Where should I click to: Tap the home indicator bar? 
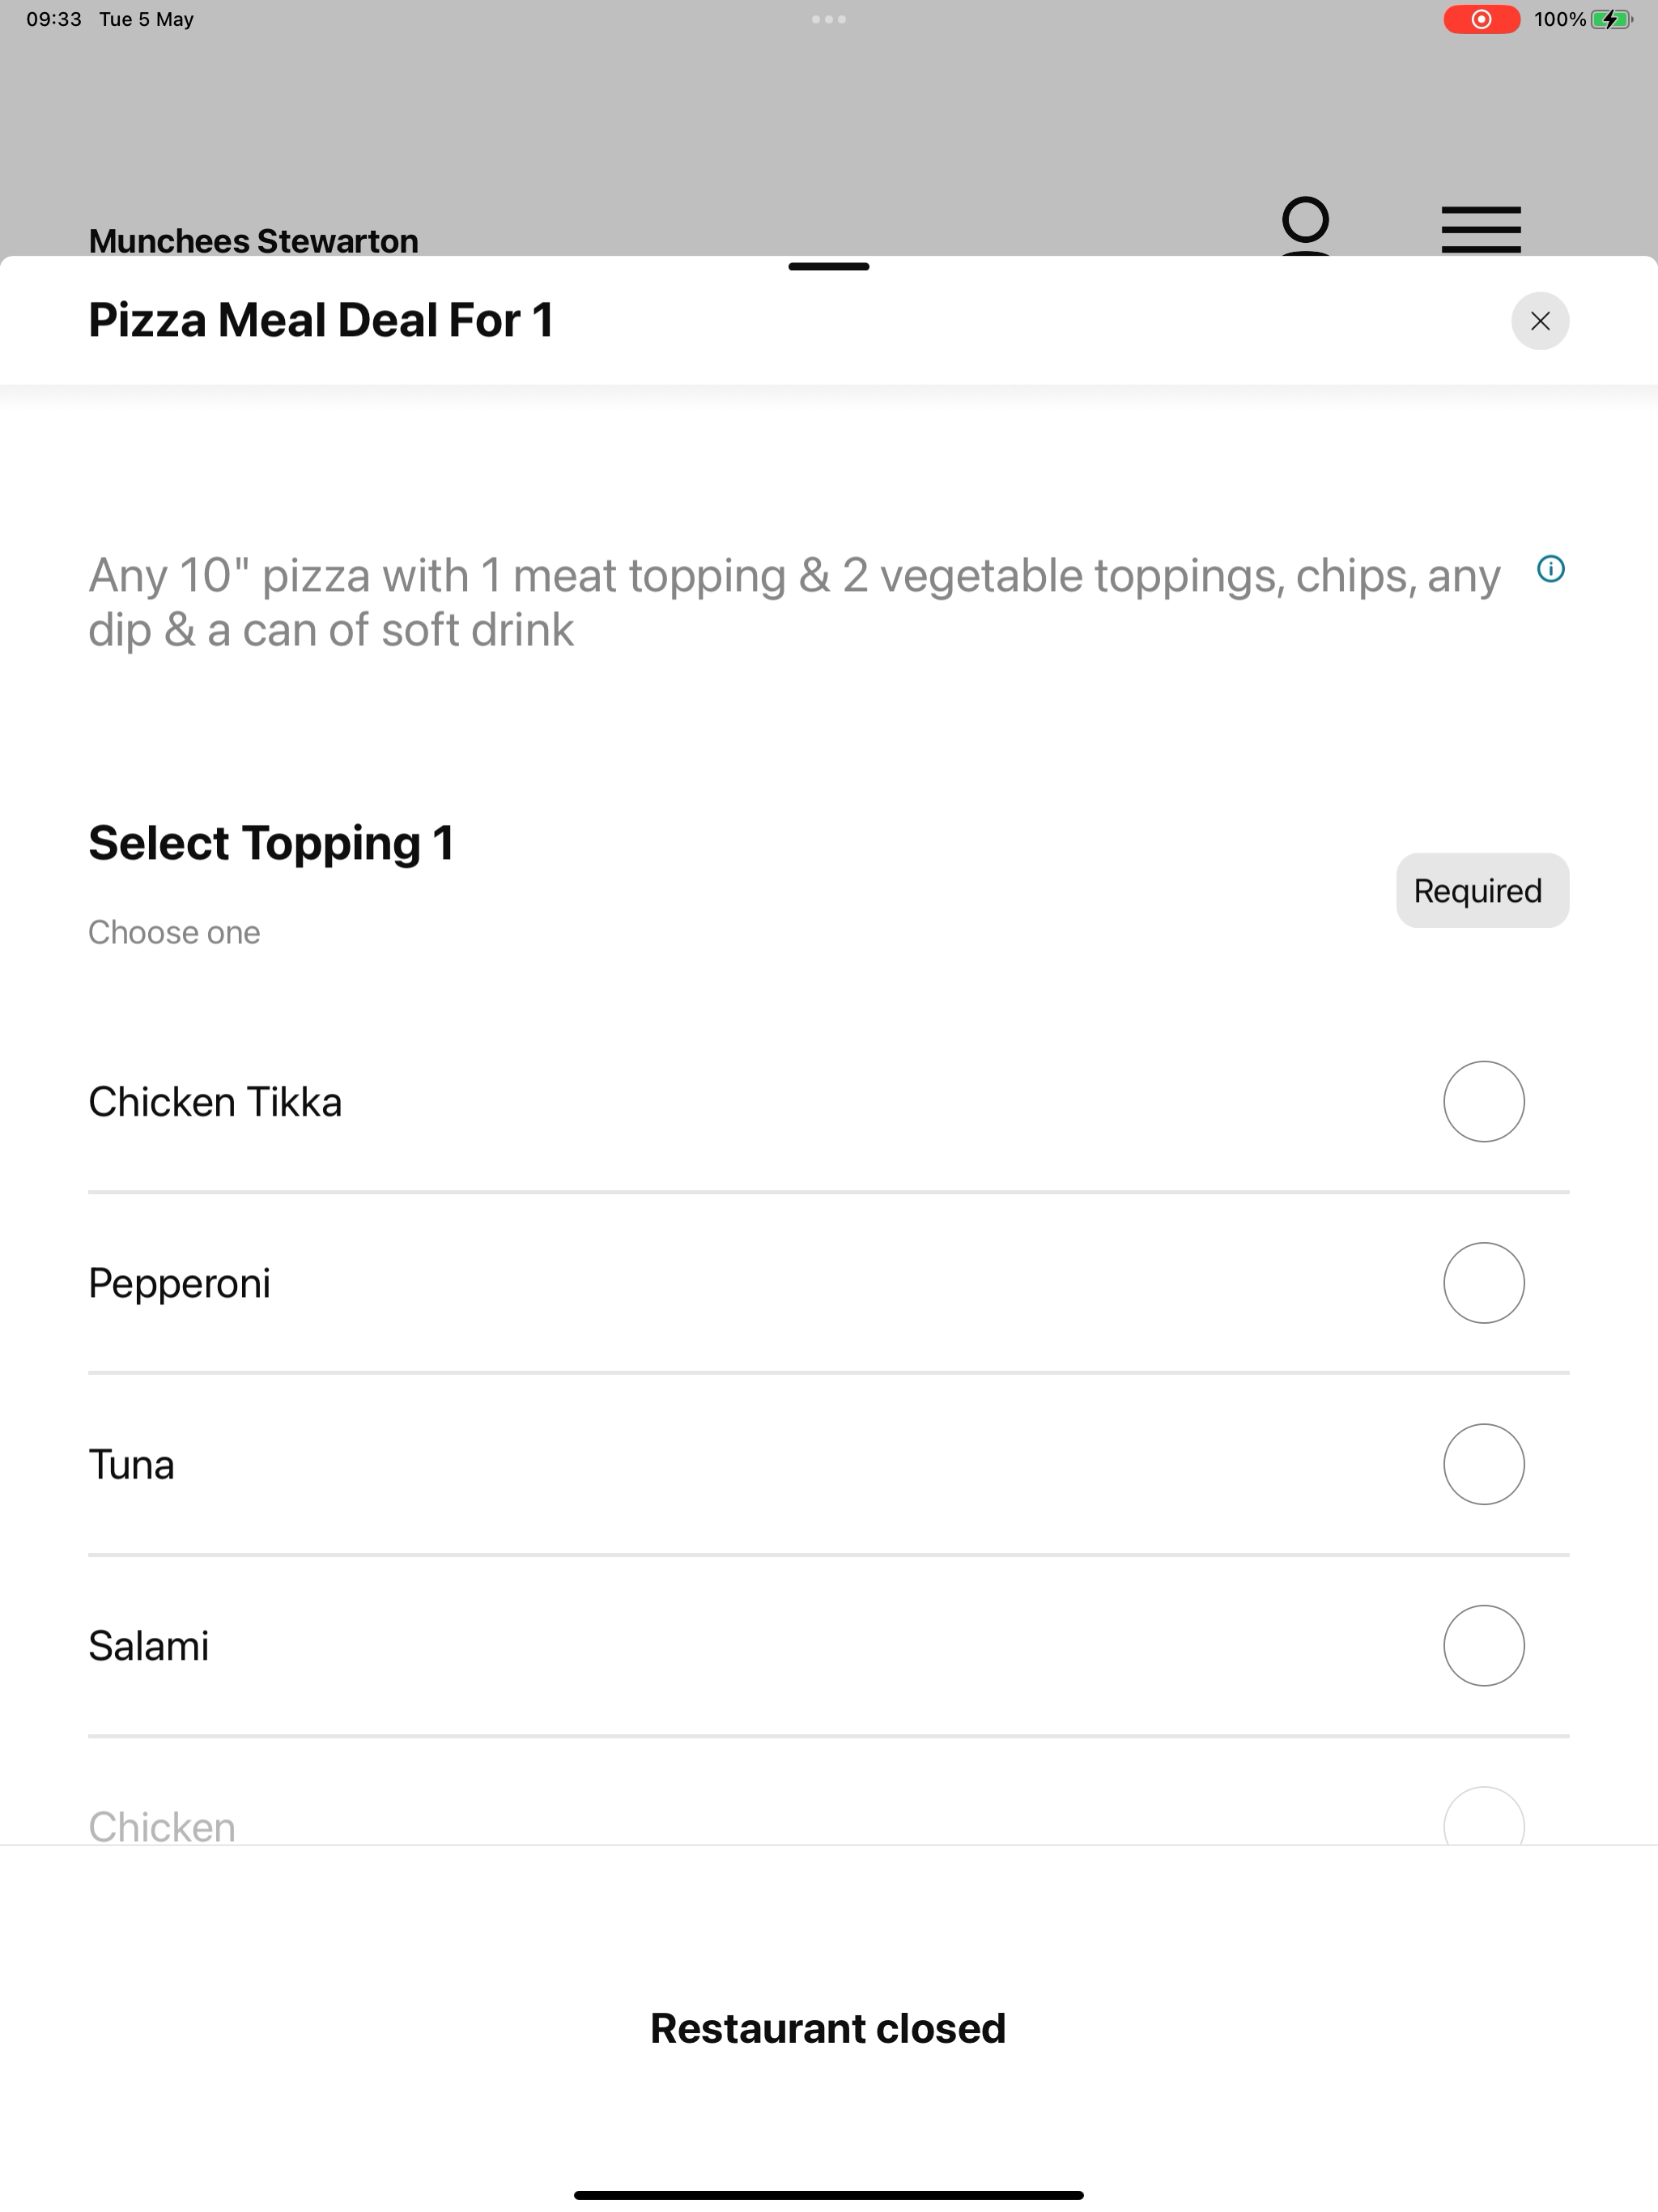829,2195
